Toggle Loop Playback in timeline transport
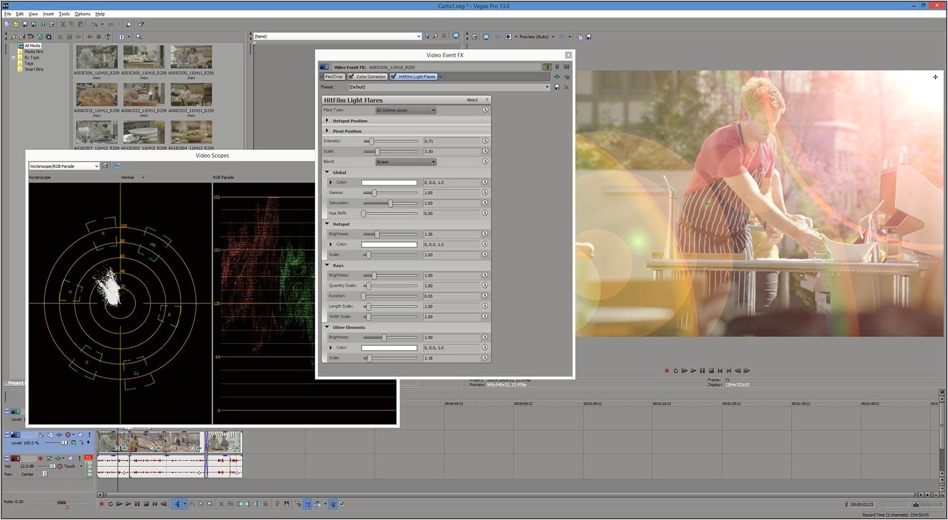The height and width of the screenshot is (520, 948). pos(110,504)
